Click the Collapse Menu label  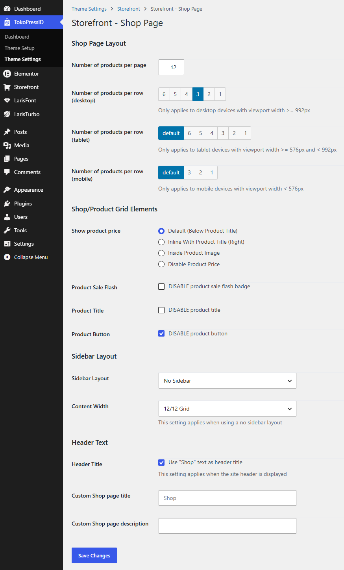[31, 257]
